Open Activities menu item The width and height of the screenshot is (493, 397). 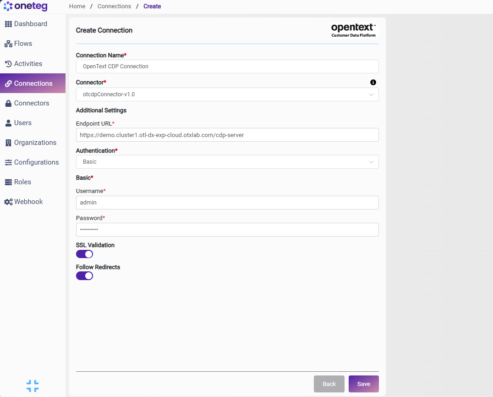[33, 64]
